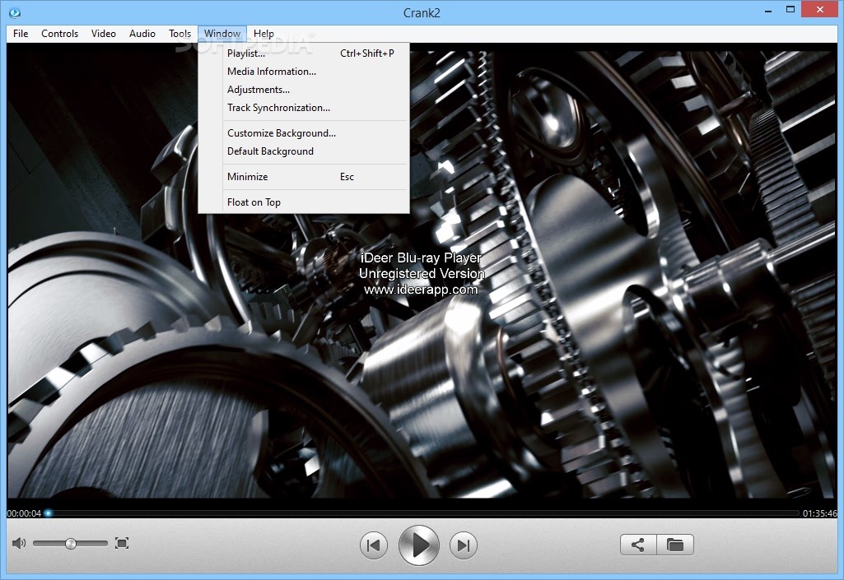Toggle Float on Top option
This screenshot has height=580, width=844.
pos(304,202)
